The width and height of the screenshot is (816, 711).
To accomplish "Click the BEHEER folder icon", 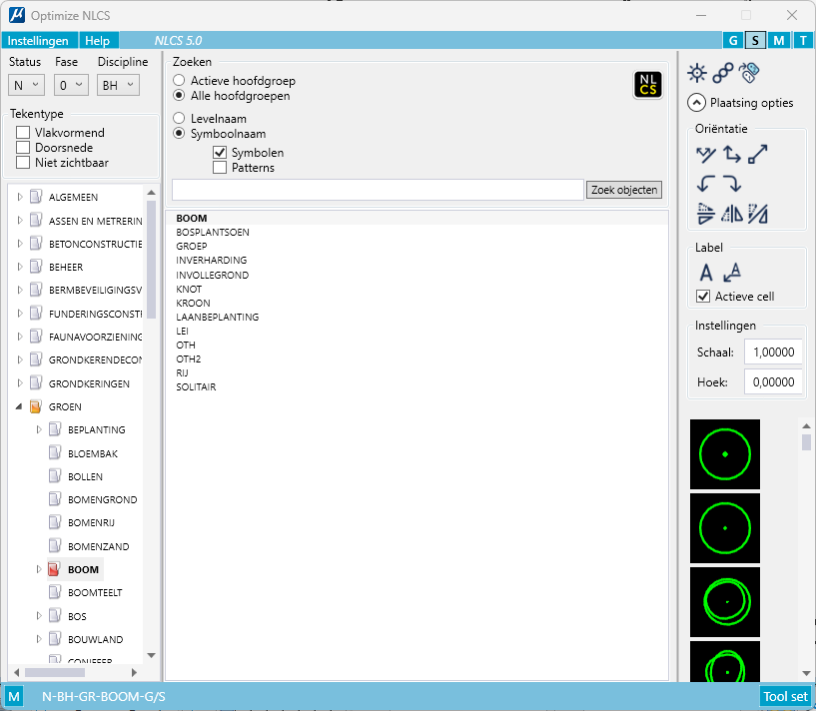I will tap(35, 267).
